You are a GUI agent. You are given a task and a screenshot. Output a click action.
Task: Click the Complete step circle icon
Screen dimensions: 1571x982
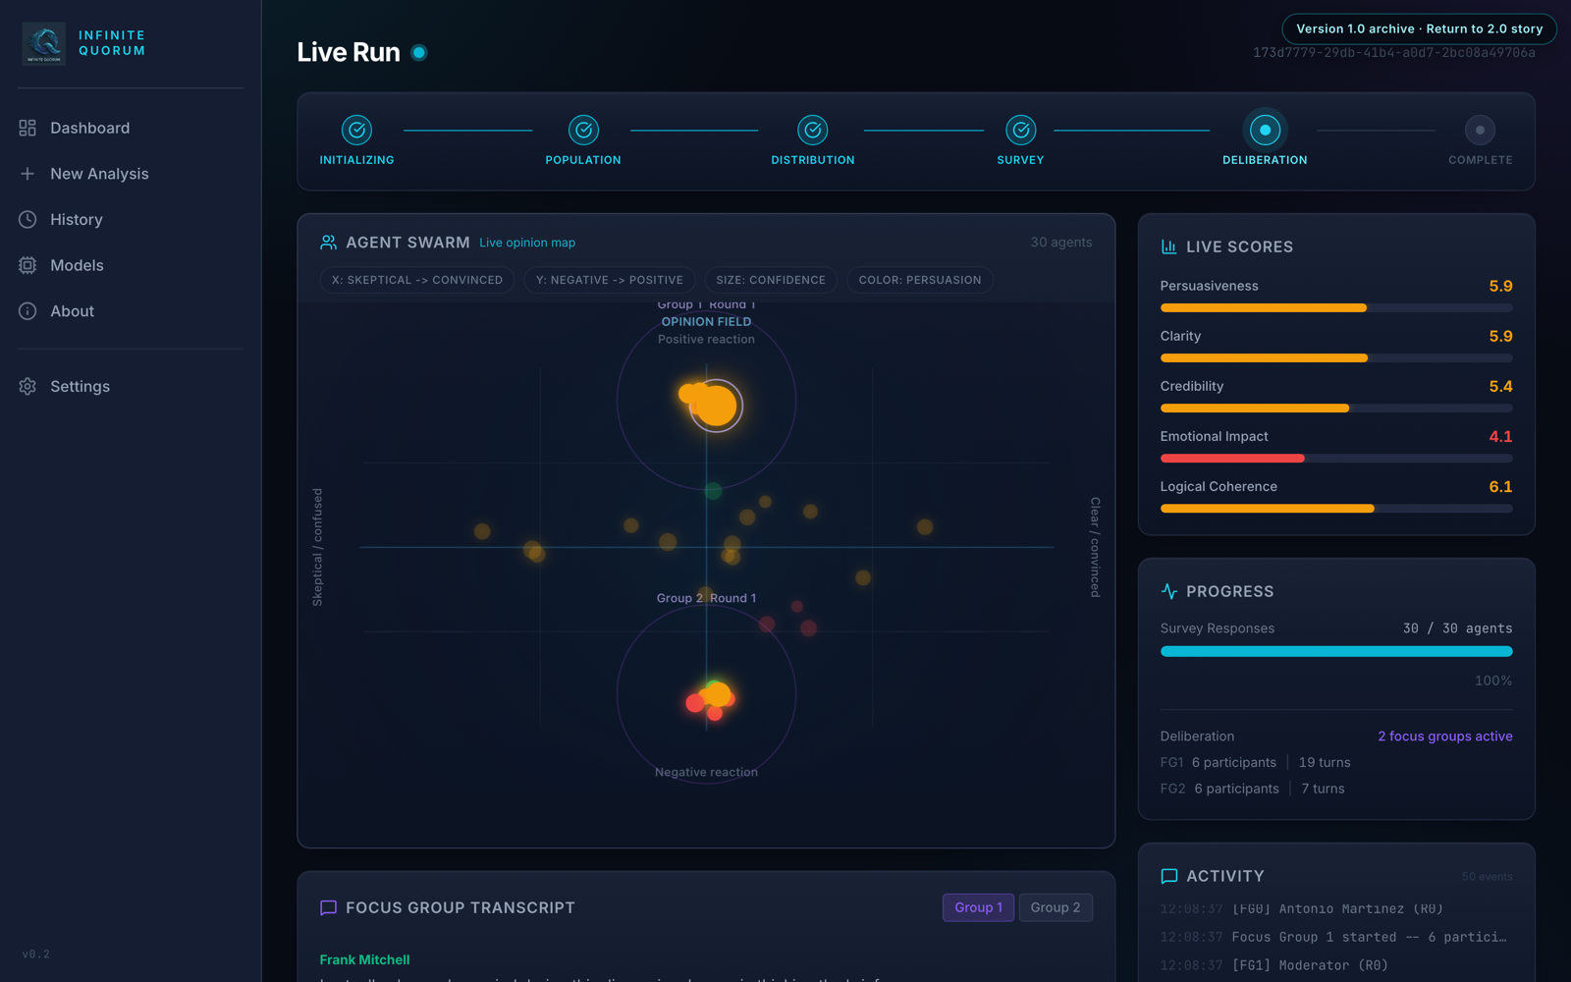coord(1480,130)
